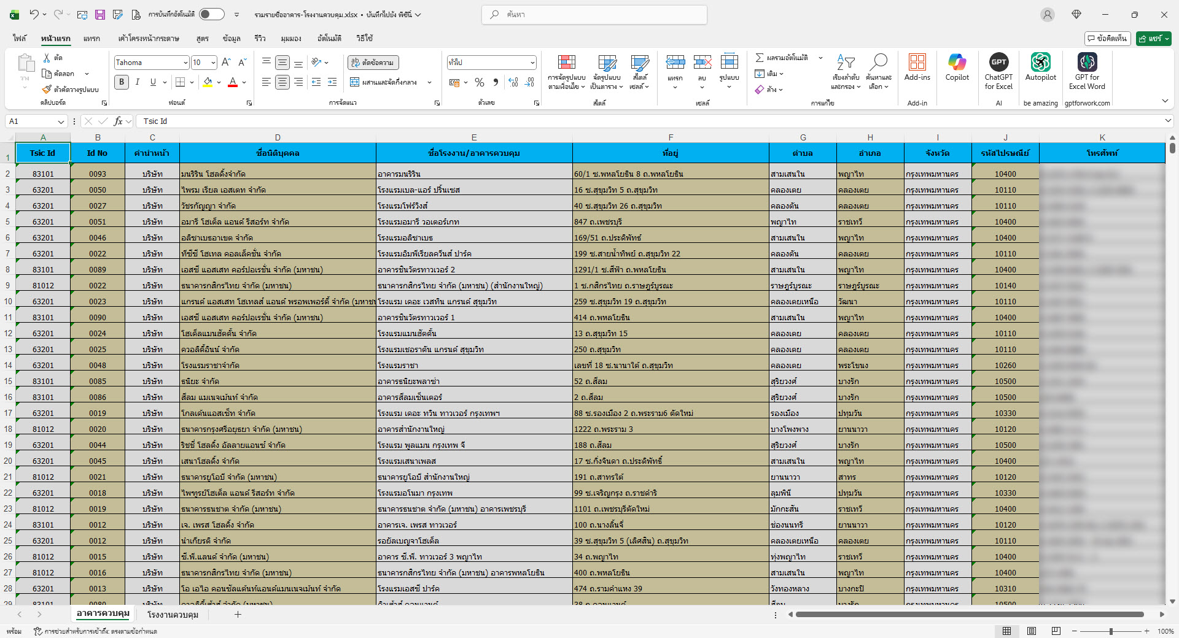Open the Tahoma font name dropdown
Image resolution: width=1179 pixels, height=638 pixels.
click(x=185, y=63)
